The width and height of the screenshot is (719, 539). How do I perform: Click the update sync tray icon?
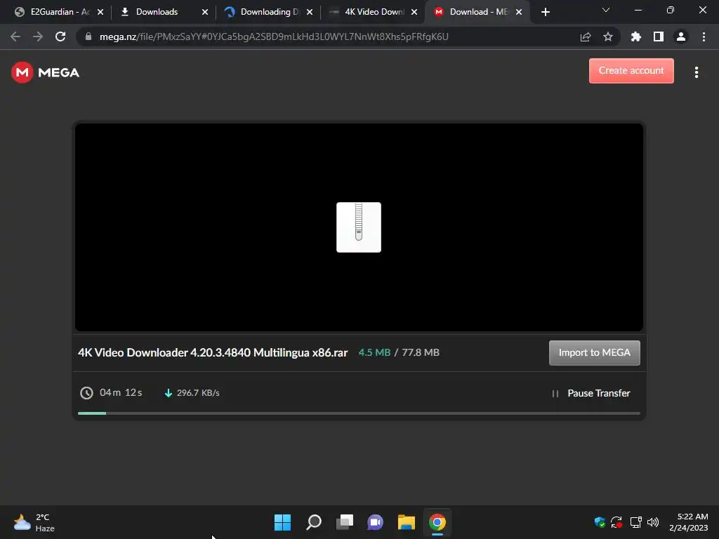[x=616, y=522]
